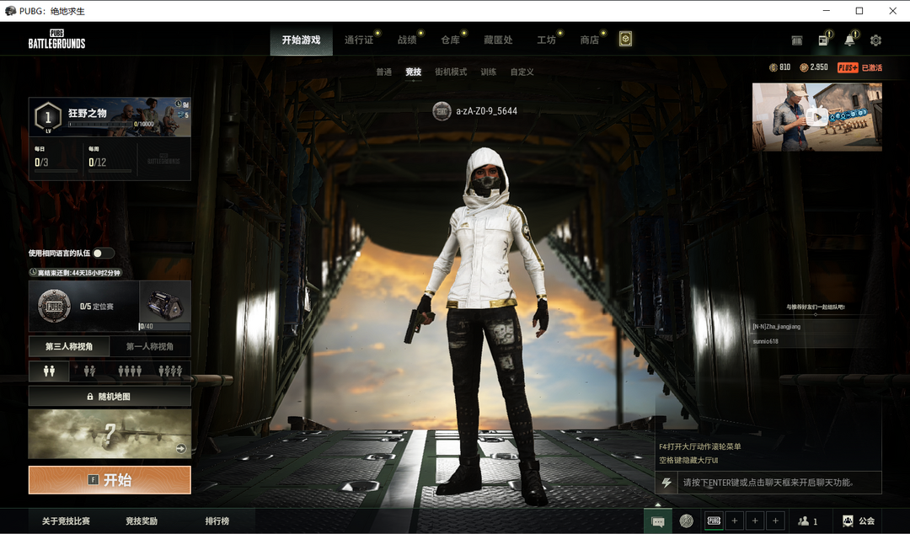Open the 工坊 tab
The height and width of the screenshot is (534, 910).
pyautogui.click(x=547, y=40)
